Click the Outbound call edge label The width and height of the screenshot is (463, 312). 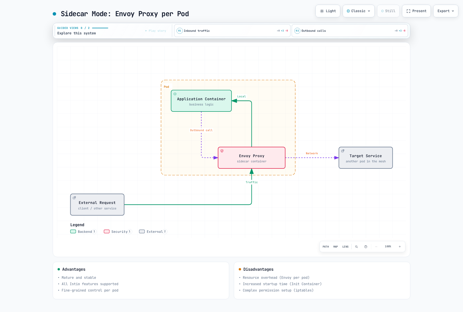tap(201, 130)
